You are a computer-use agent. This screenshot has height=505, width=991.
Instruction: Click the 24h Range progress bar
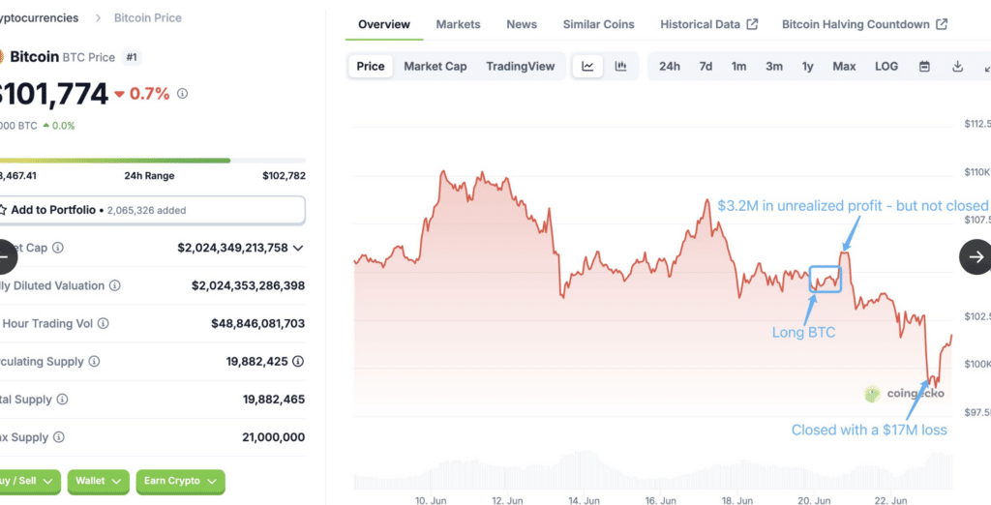pyautogui.click(x=152, y=161)
